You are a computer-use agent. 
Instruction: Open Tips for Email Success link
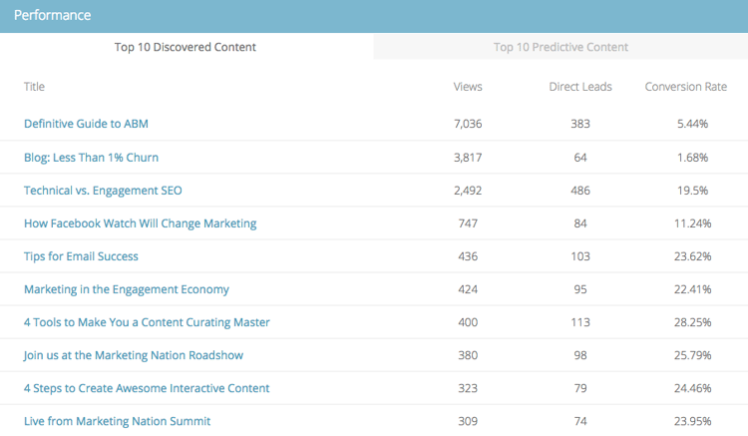81,256
